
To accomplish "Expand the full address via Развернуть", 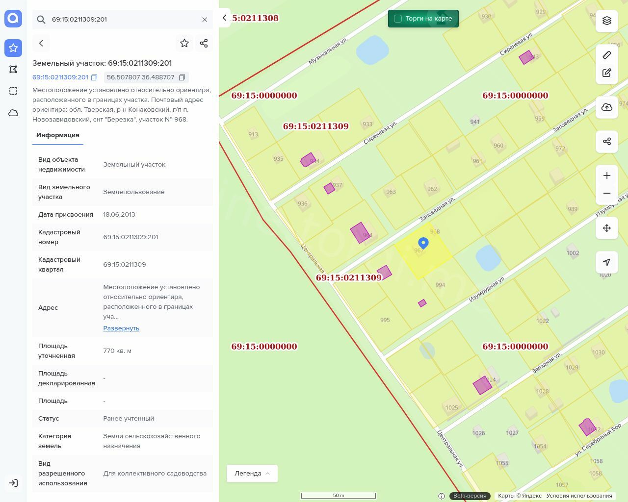I will pos(121,328).
